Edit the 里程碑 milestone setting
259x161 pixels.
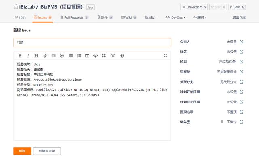point(241,72)
